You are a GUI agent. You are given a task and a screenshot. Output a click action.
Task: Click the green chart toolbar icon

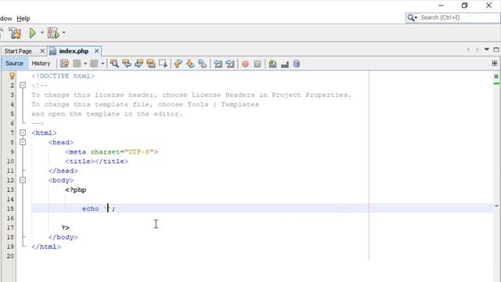[x=272, y=64]
